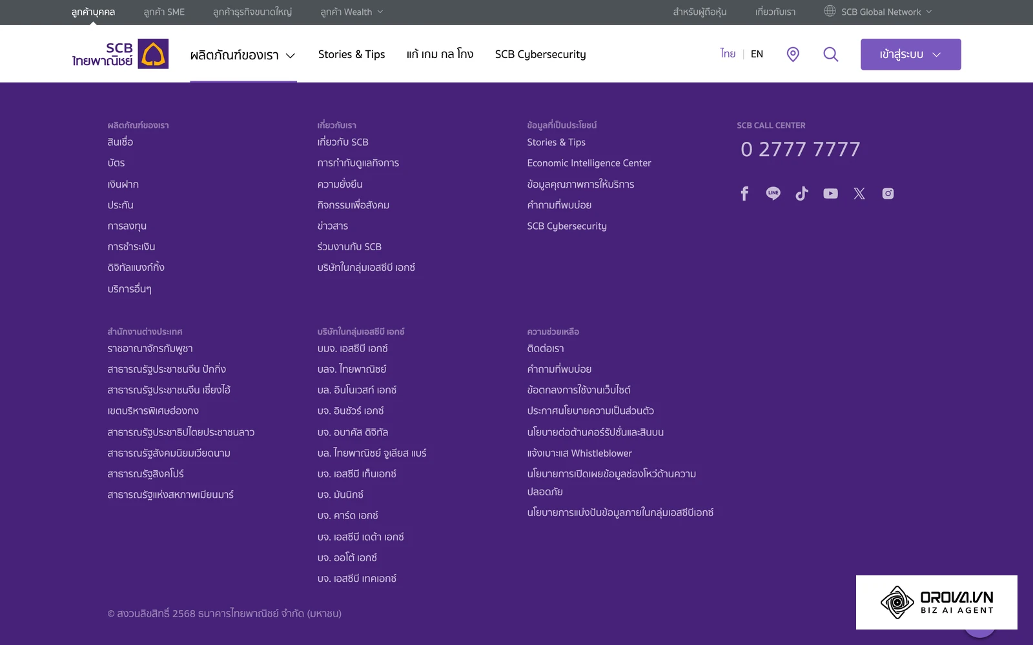Open บจ. คาร์ด เอกซ์ link

click(347, 515)
